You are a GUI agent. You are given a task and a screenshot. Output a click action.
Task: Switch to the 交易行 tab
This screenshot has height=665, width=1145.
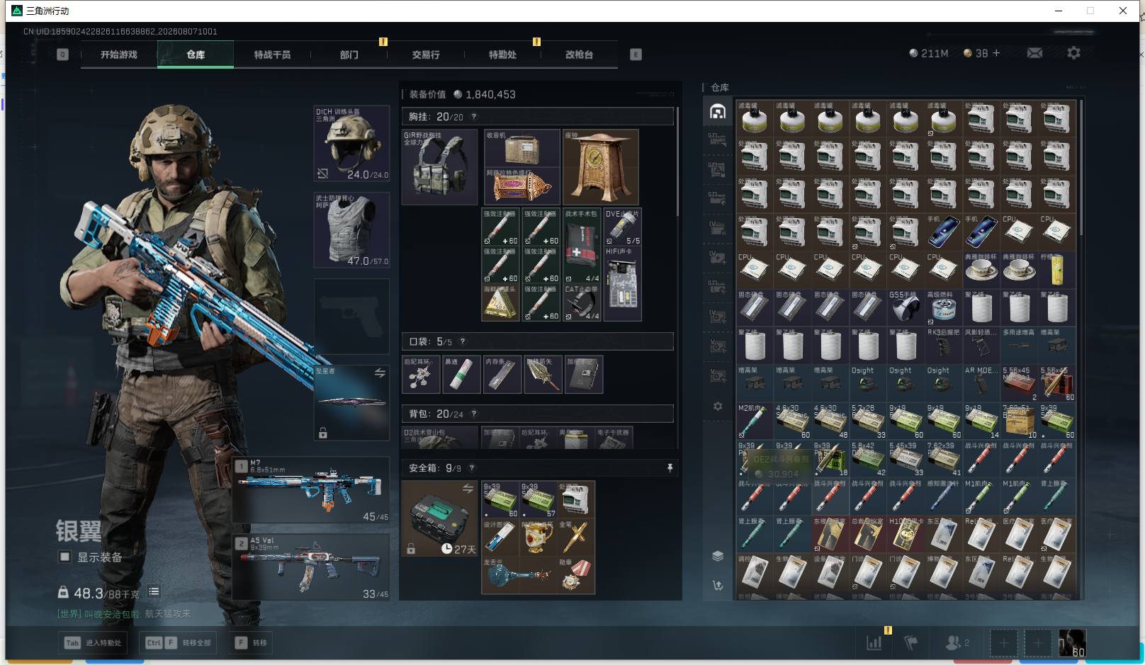426,55
